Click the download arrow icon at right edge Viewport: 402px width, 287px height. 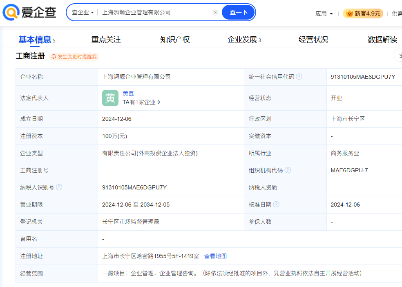click(398, 55)
